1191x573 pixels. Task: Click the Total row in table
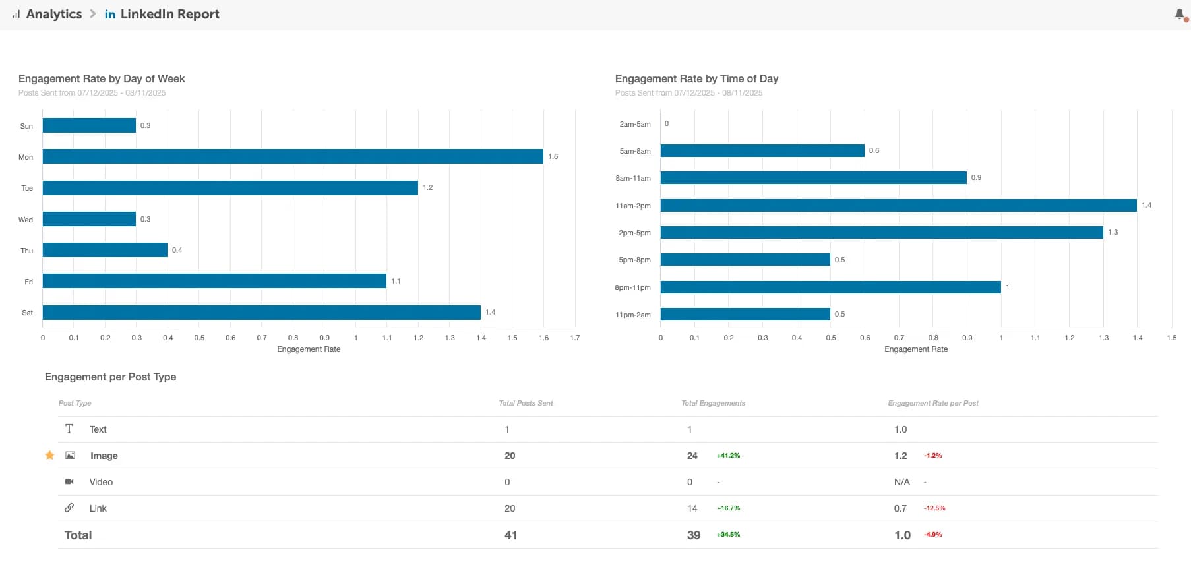[x=78, y=535]
